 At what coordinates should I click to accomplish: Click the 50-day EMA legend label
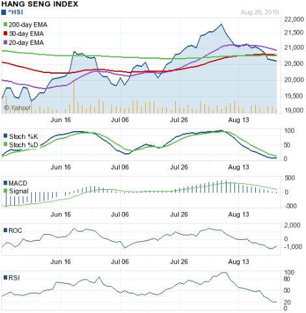26,34
